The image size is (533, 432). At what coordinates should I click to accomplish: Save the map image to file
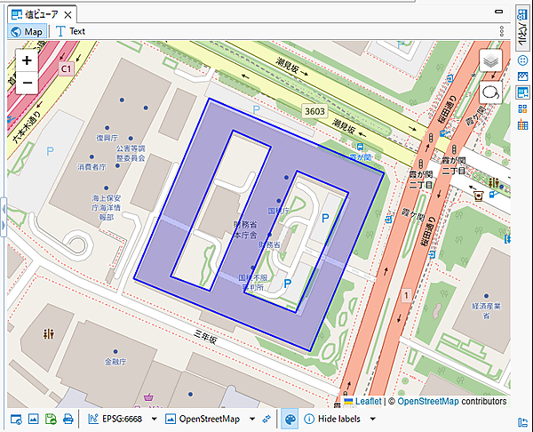51,419
